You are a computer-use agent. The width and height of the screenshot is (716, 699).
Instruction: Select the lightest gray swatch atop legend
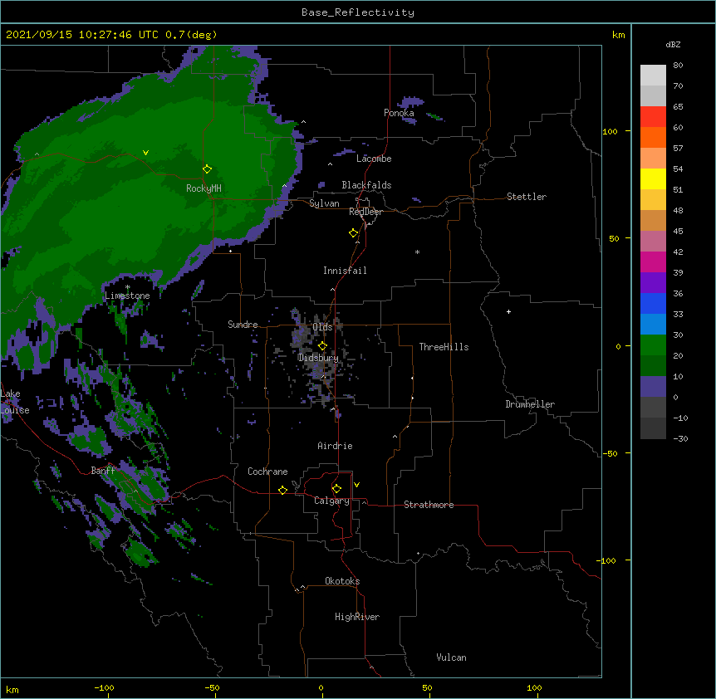653,75
